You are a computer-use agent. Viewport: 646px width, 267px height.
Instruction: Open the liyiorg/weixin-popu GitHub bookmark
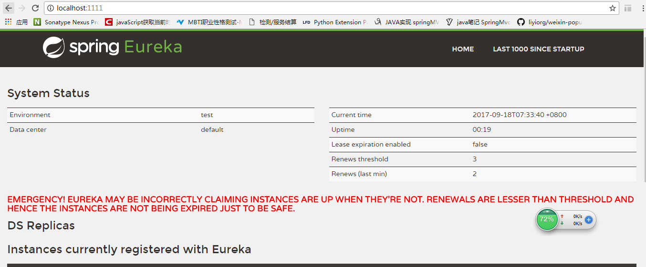click(x=550, y=22)
